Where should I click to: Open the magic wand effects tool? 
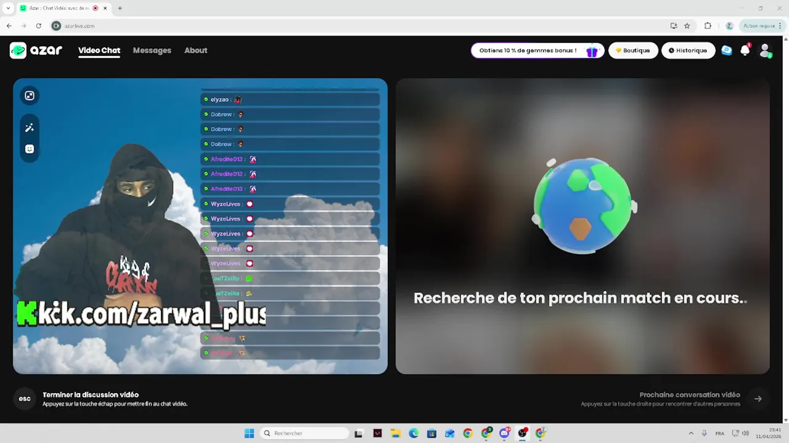pyautogui.click(x=29, y=128)
